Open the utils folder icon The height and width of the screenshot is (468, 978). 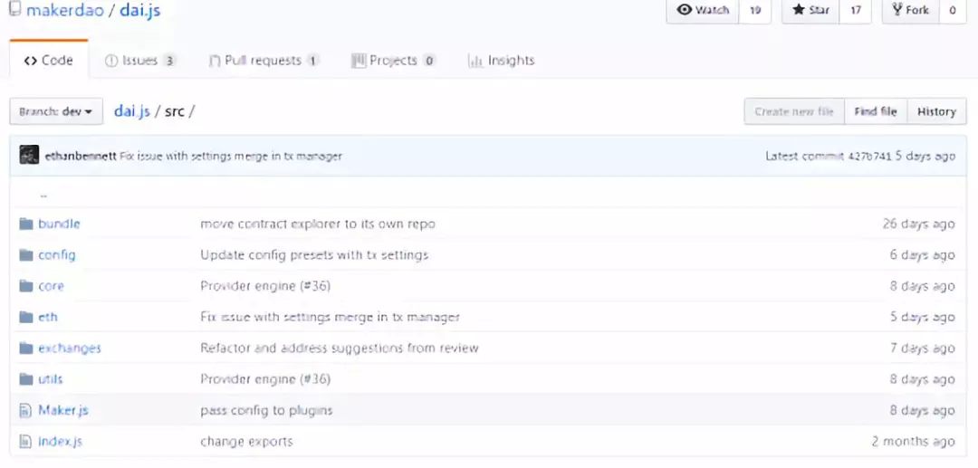pos(25,379)
